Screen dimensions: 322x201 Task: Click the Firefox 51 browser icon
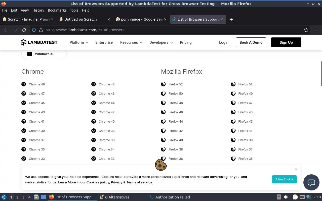point(233,84)
